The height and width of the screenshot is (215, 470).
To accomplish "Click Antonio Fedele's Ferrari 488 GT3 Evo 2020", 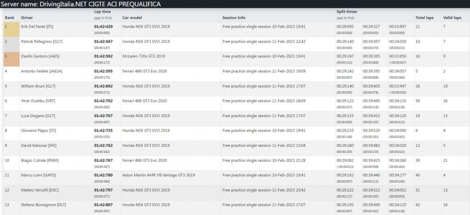I will coord(144,72).
